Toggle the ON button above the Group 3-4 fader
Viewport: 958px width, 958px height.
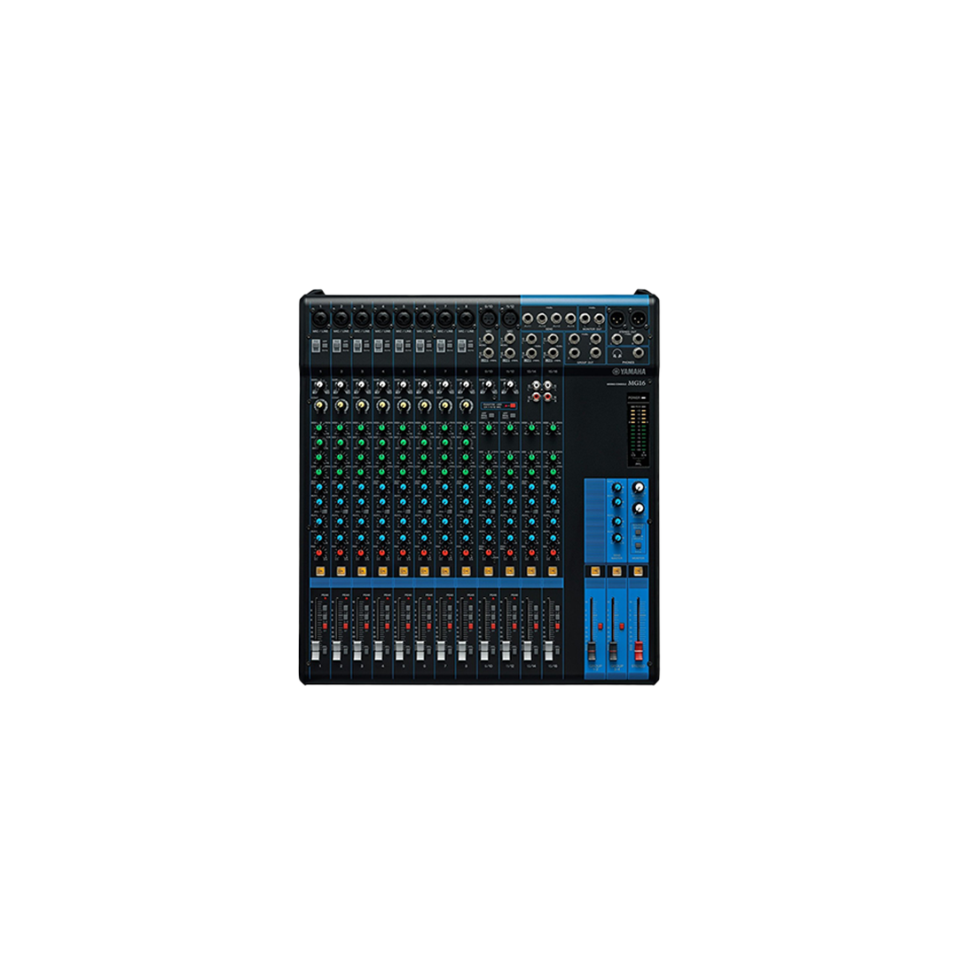(616, 570)
